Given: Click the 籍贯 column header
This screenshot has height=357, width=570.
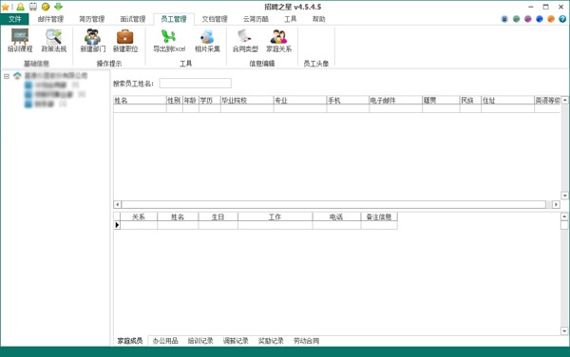Looking at the screenshot, I should pos(441,101).
